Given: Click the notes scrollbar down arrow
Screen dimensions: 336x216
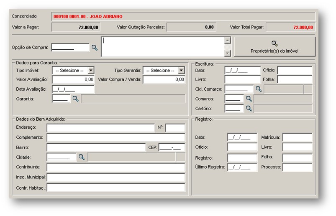Looking at the screenshot, I should pyautogui.click(x=227, y=53).
